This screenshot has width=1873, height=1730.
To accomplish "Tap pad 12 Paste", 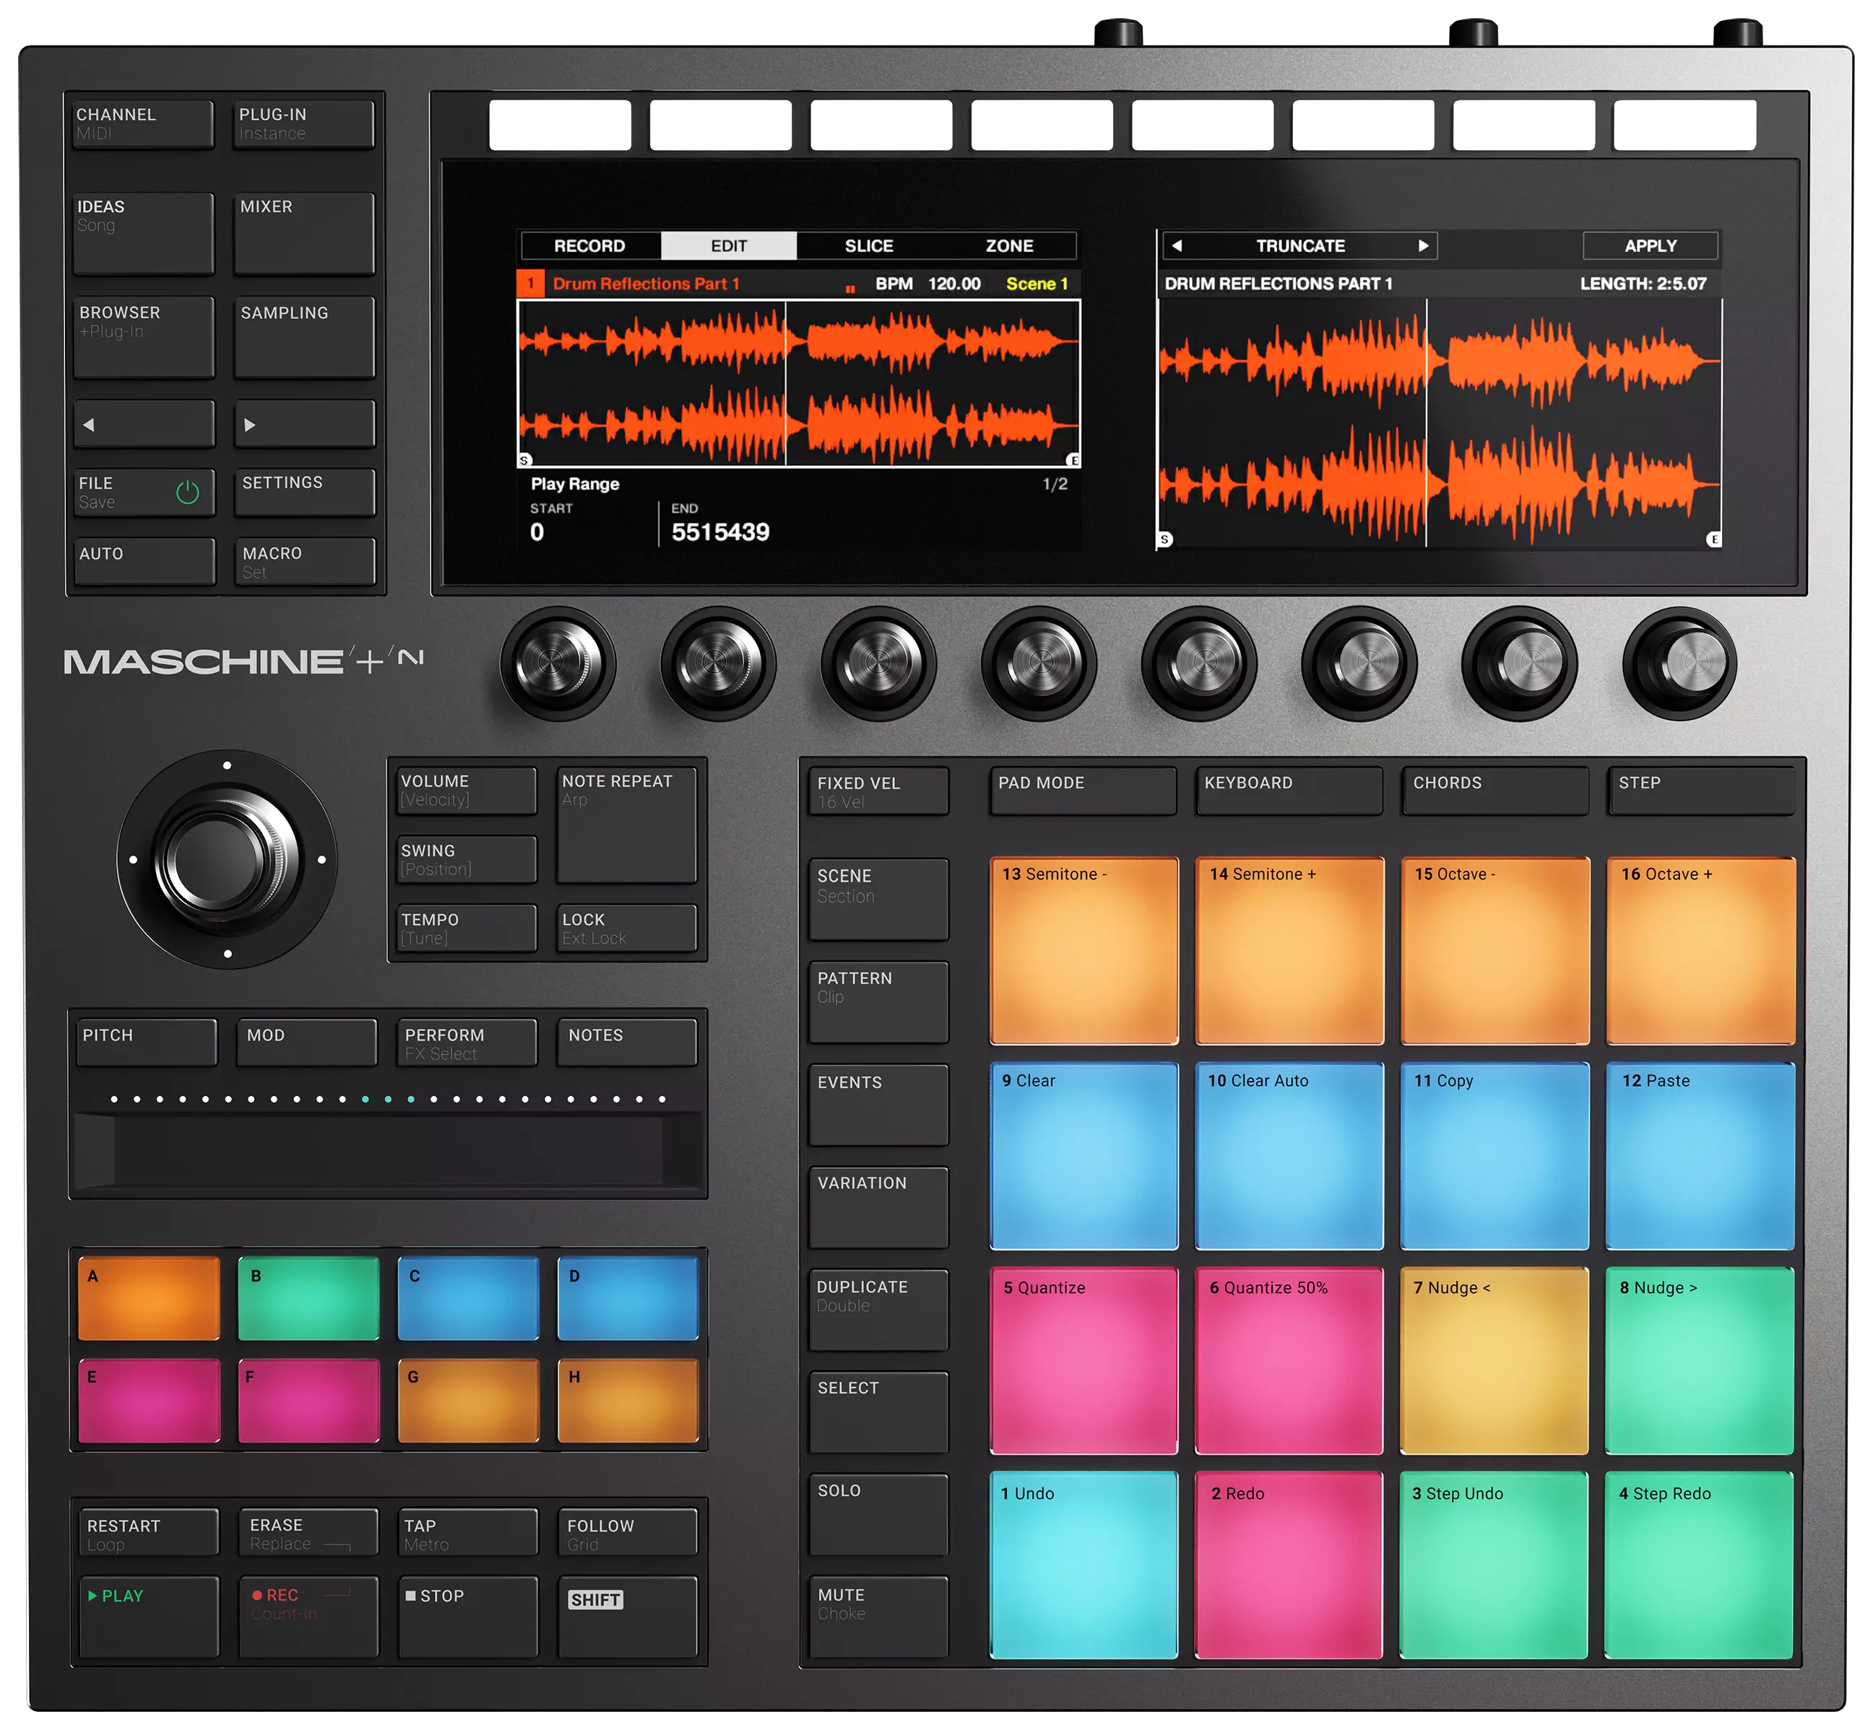I will click(1699, 1155).
